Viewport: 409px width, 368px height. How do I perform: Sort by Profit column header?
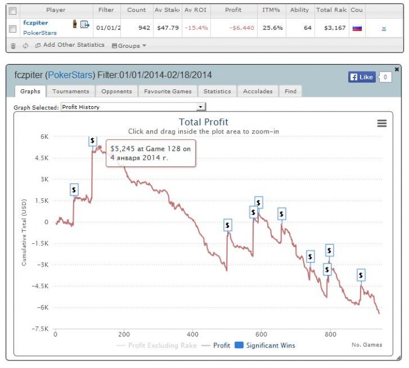pyautogui.click(x=234, y=10)
